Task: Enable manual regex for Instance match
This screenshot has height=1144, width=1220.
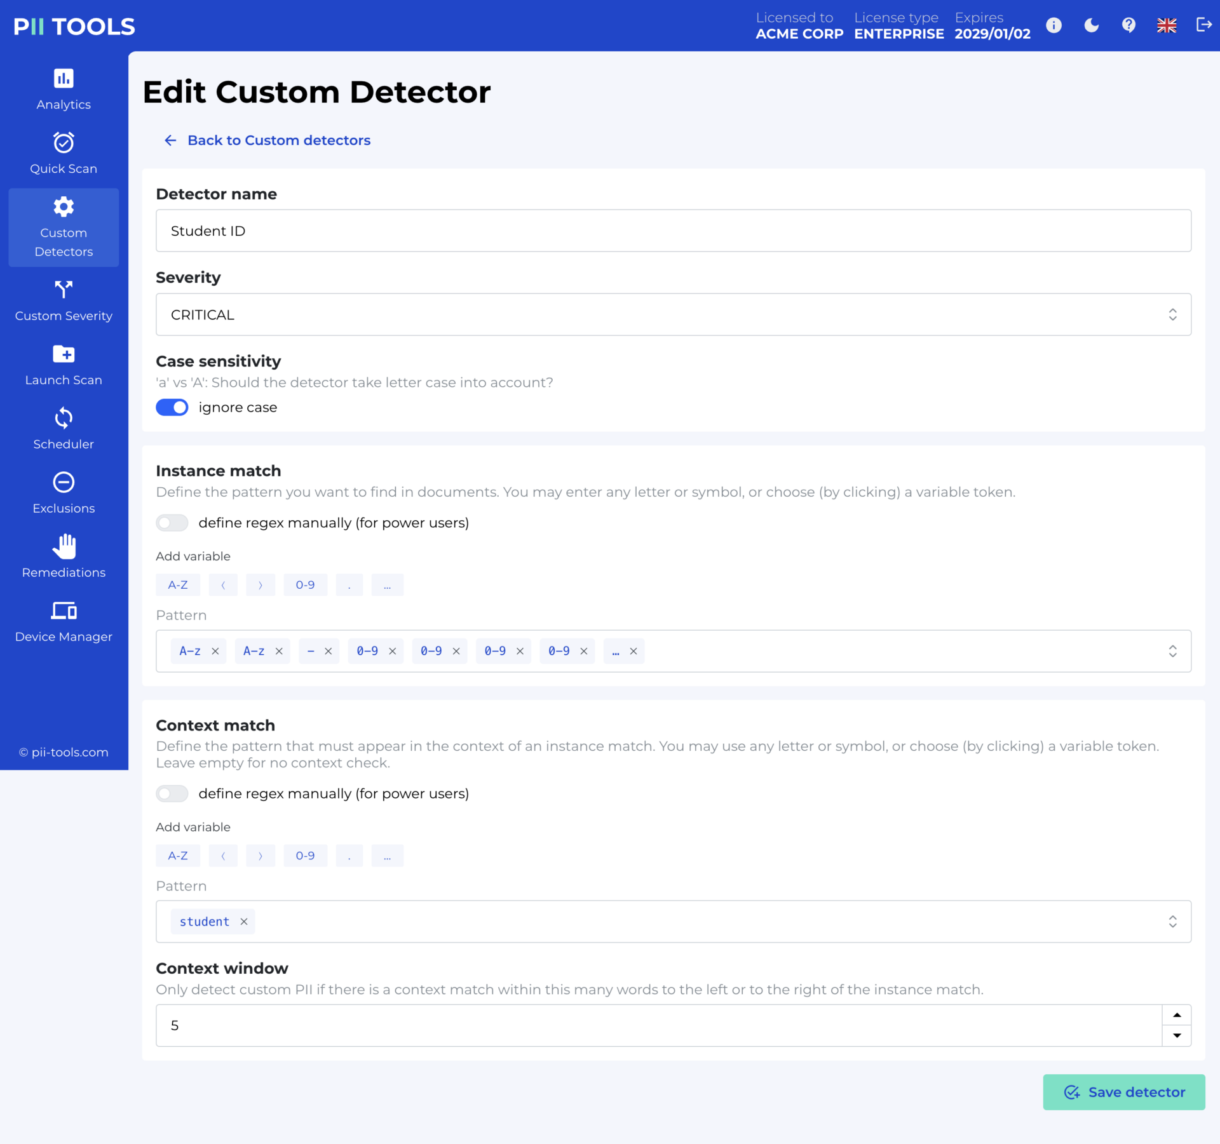Action: 172,523
